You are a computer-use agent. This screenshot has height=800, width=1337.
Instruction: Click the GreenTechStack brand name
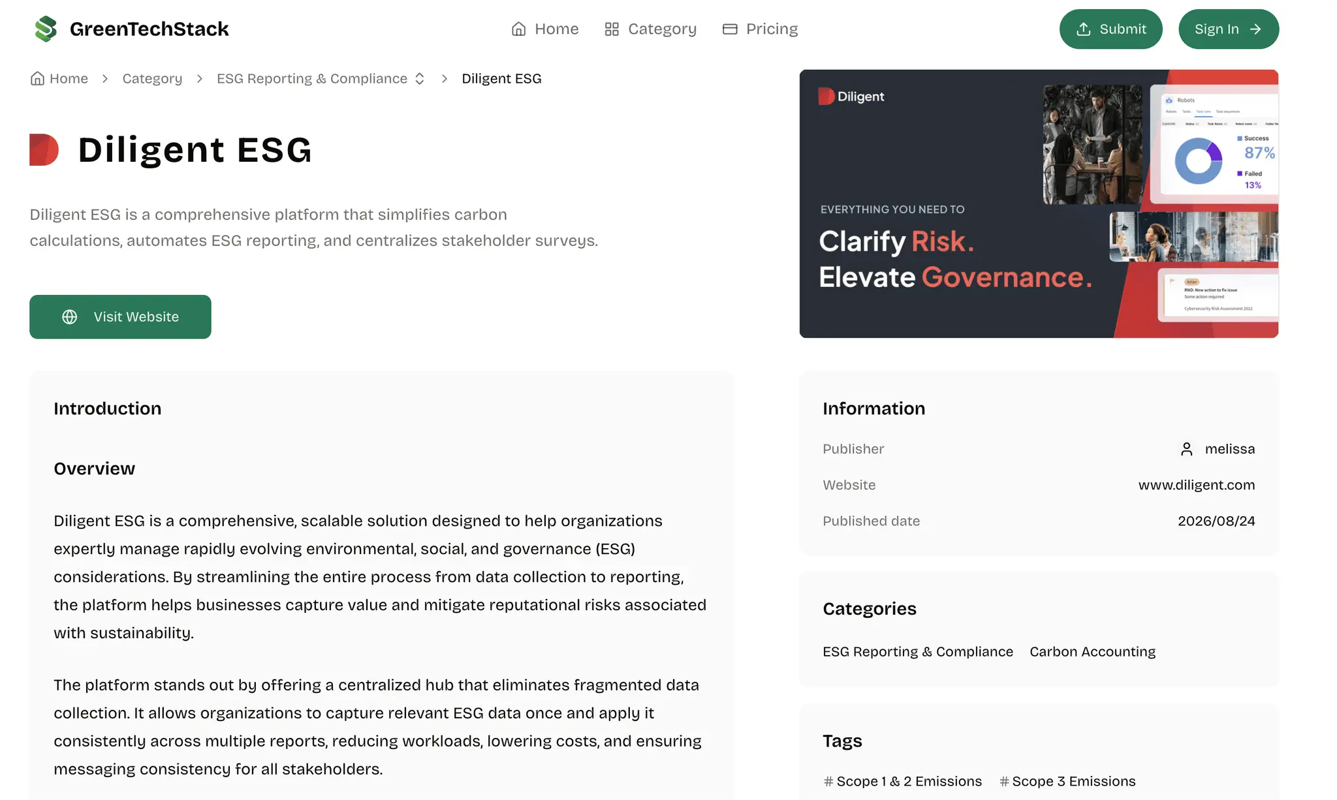149,29
